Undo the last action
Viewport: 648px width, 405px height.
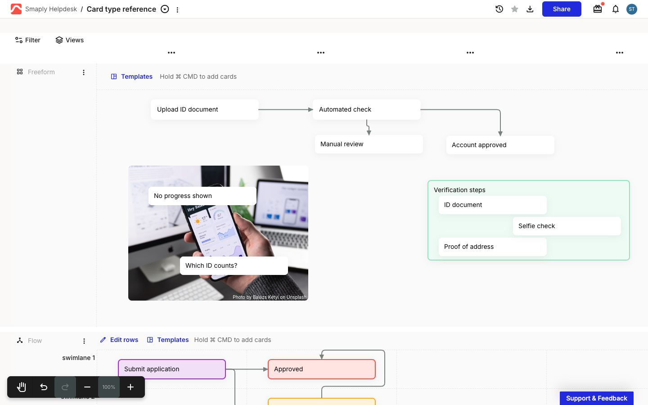pos(44,387)
